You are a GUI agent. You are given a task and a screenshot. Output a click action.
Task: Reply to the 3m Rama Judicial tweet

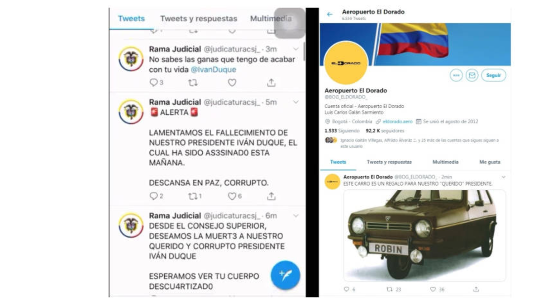[153, 83]
